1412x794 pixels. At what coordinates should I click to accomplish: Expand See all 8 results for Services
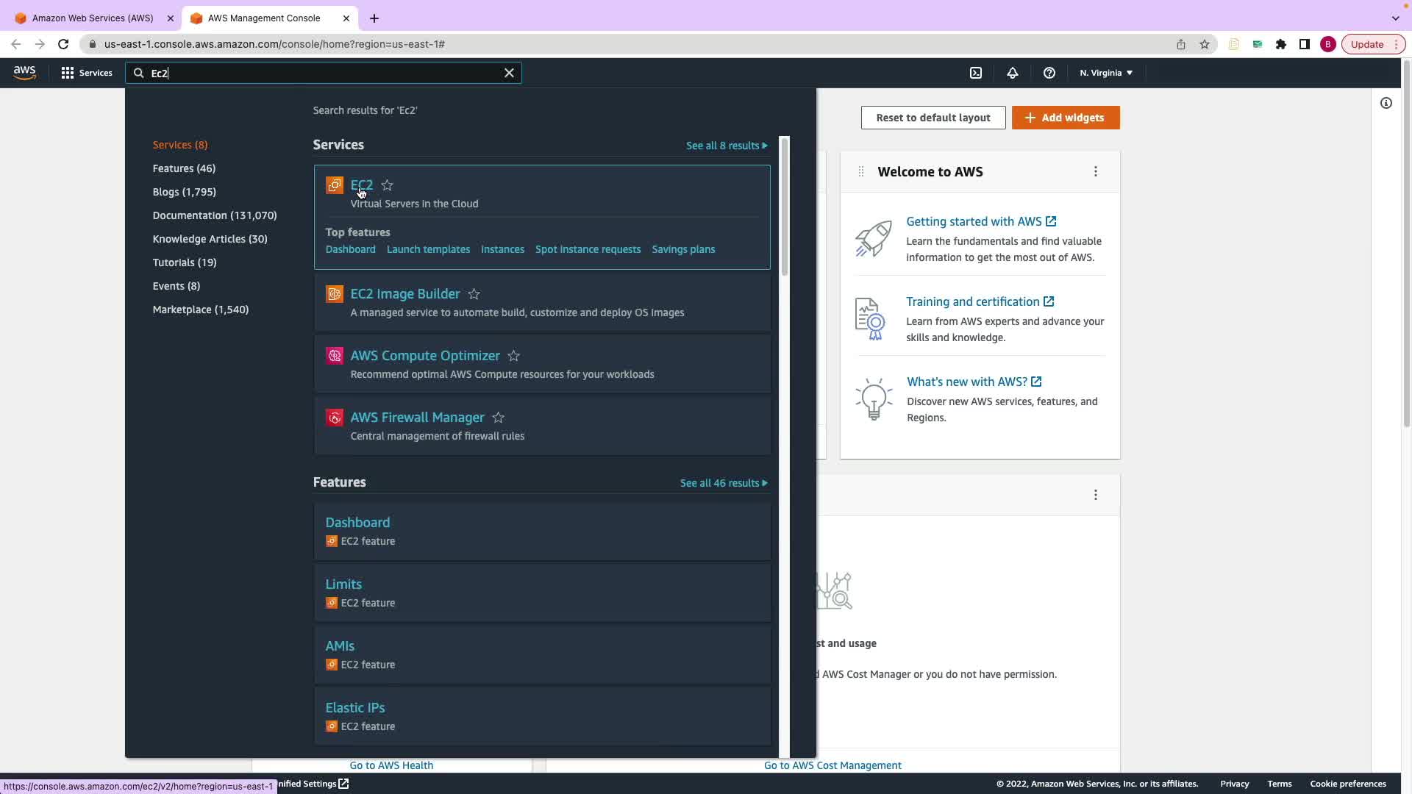pyautogui.click(x=727, y=146)
